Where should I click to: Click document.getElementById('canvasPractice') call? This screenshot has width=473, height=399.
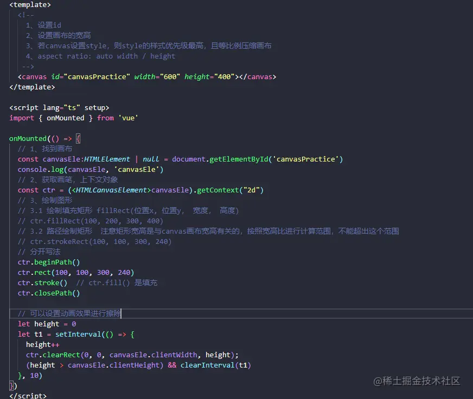point(257,159)
